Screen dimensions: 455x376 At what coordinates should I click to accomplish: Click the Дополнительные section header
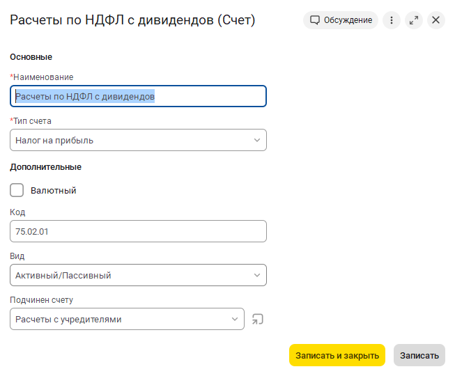click(45, 167)
